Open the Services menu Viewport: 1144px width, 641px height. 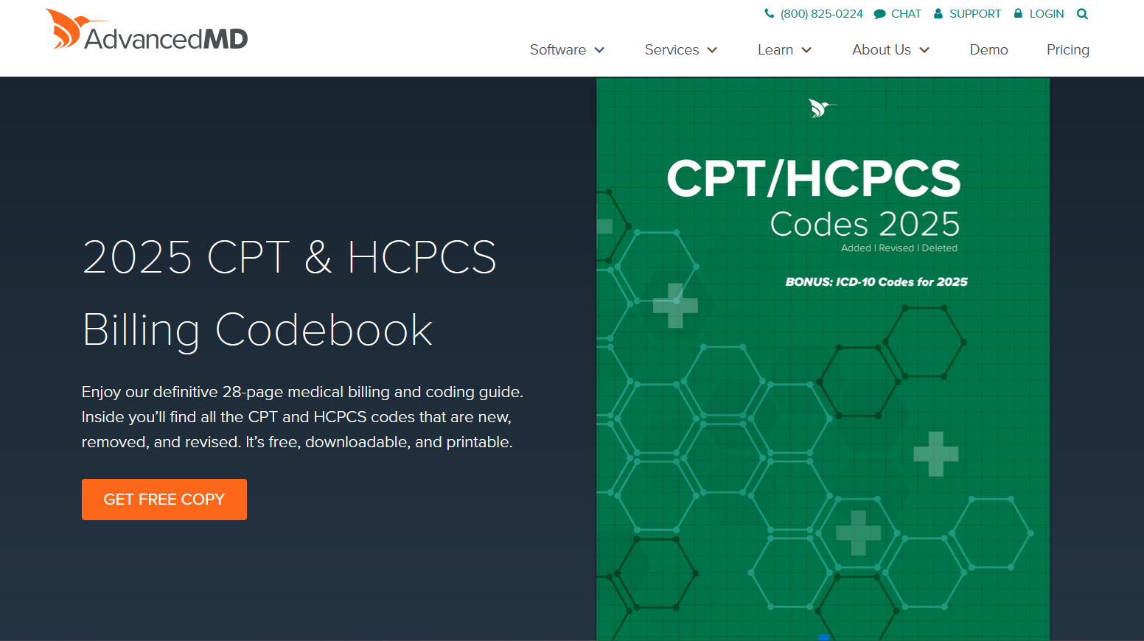click(x=672, y=49)
